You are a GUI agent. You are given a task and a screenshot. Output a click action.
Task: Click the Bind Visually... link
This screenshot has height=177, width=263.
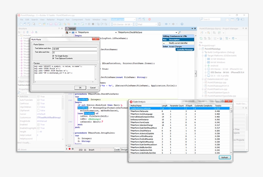pos(24,143)
